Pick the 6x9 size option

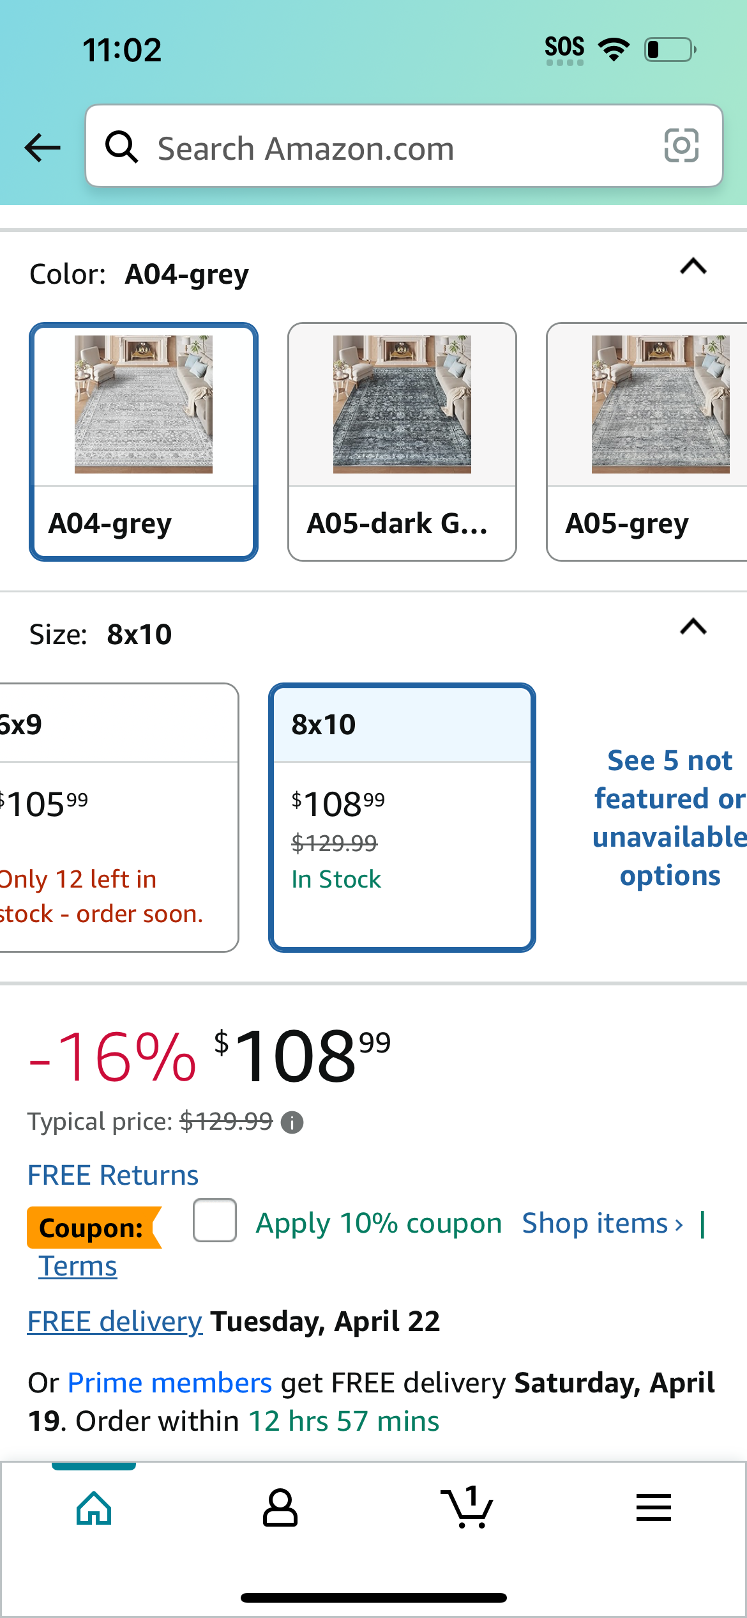119,818
